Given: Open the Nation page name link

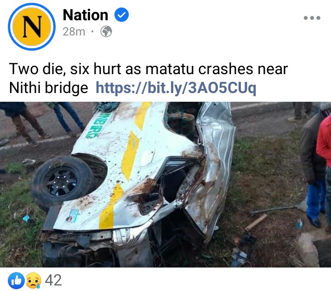Looking at the screenshot, I should (86, 15).
